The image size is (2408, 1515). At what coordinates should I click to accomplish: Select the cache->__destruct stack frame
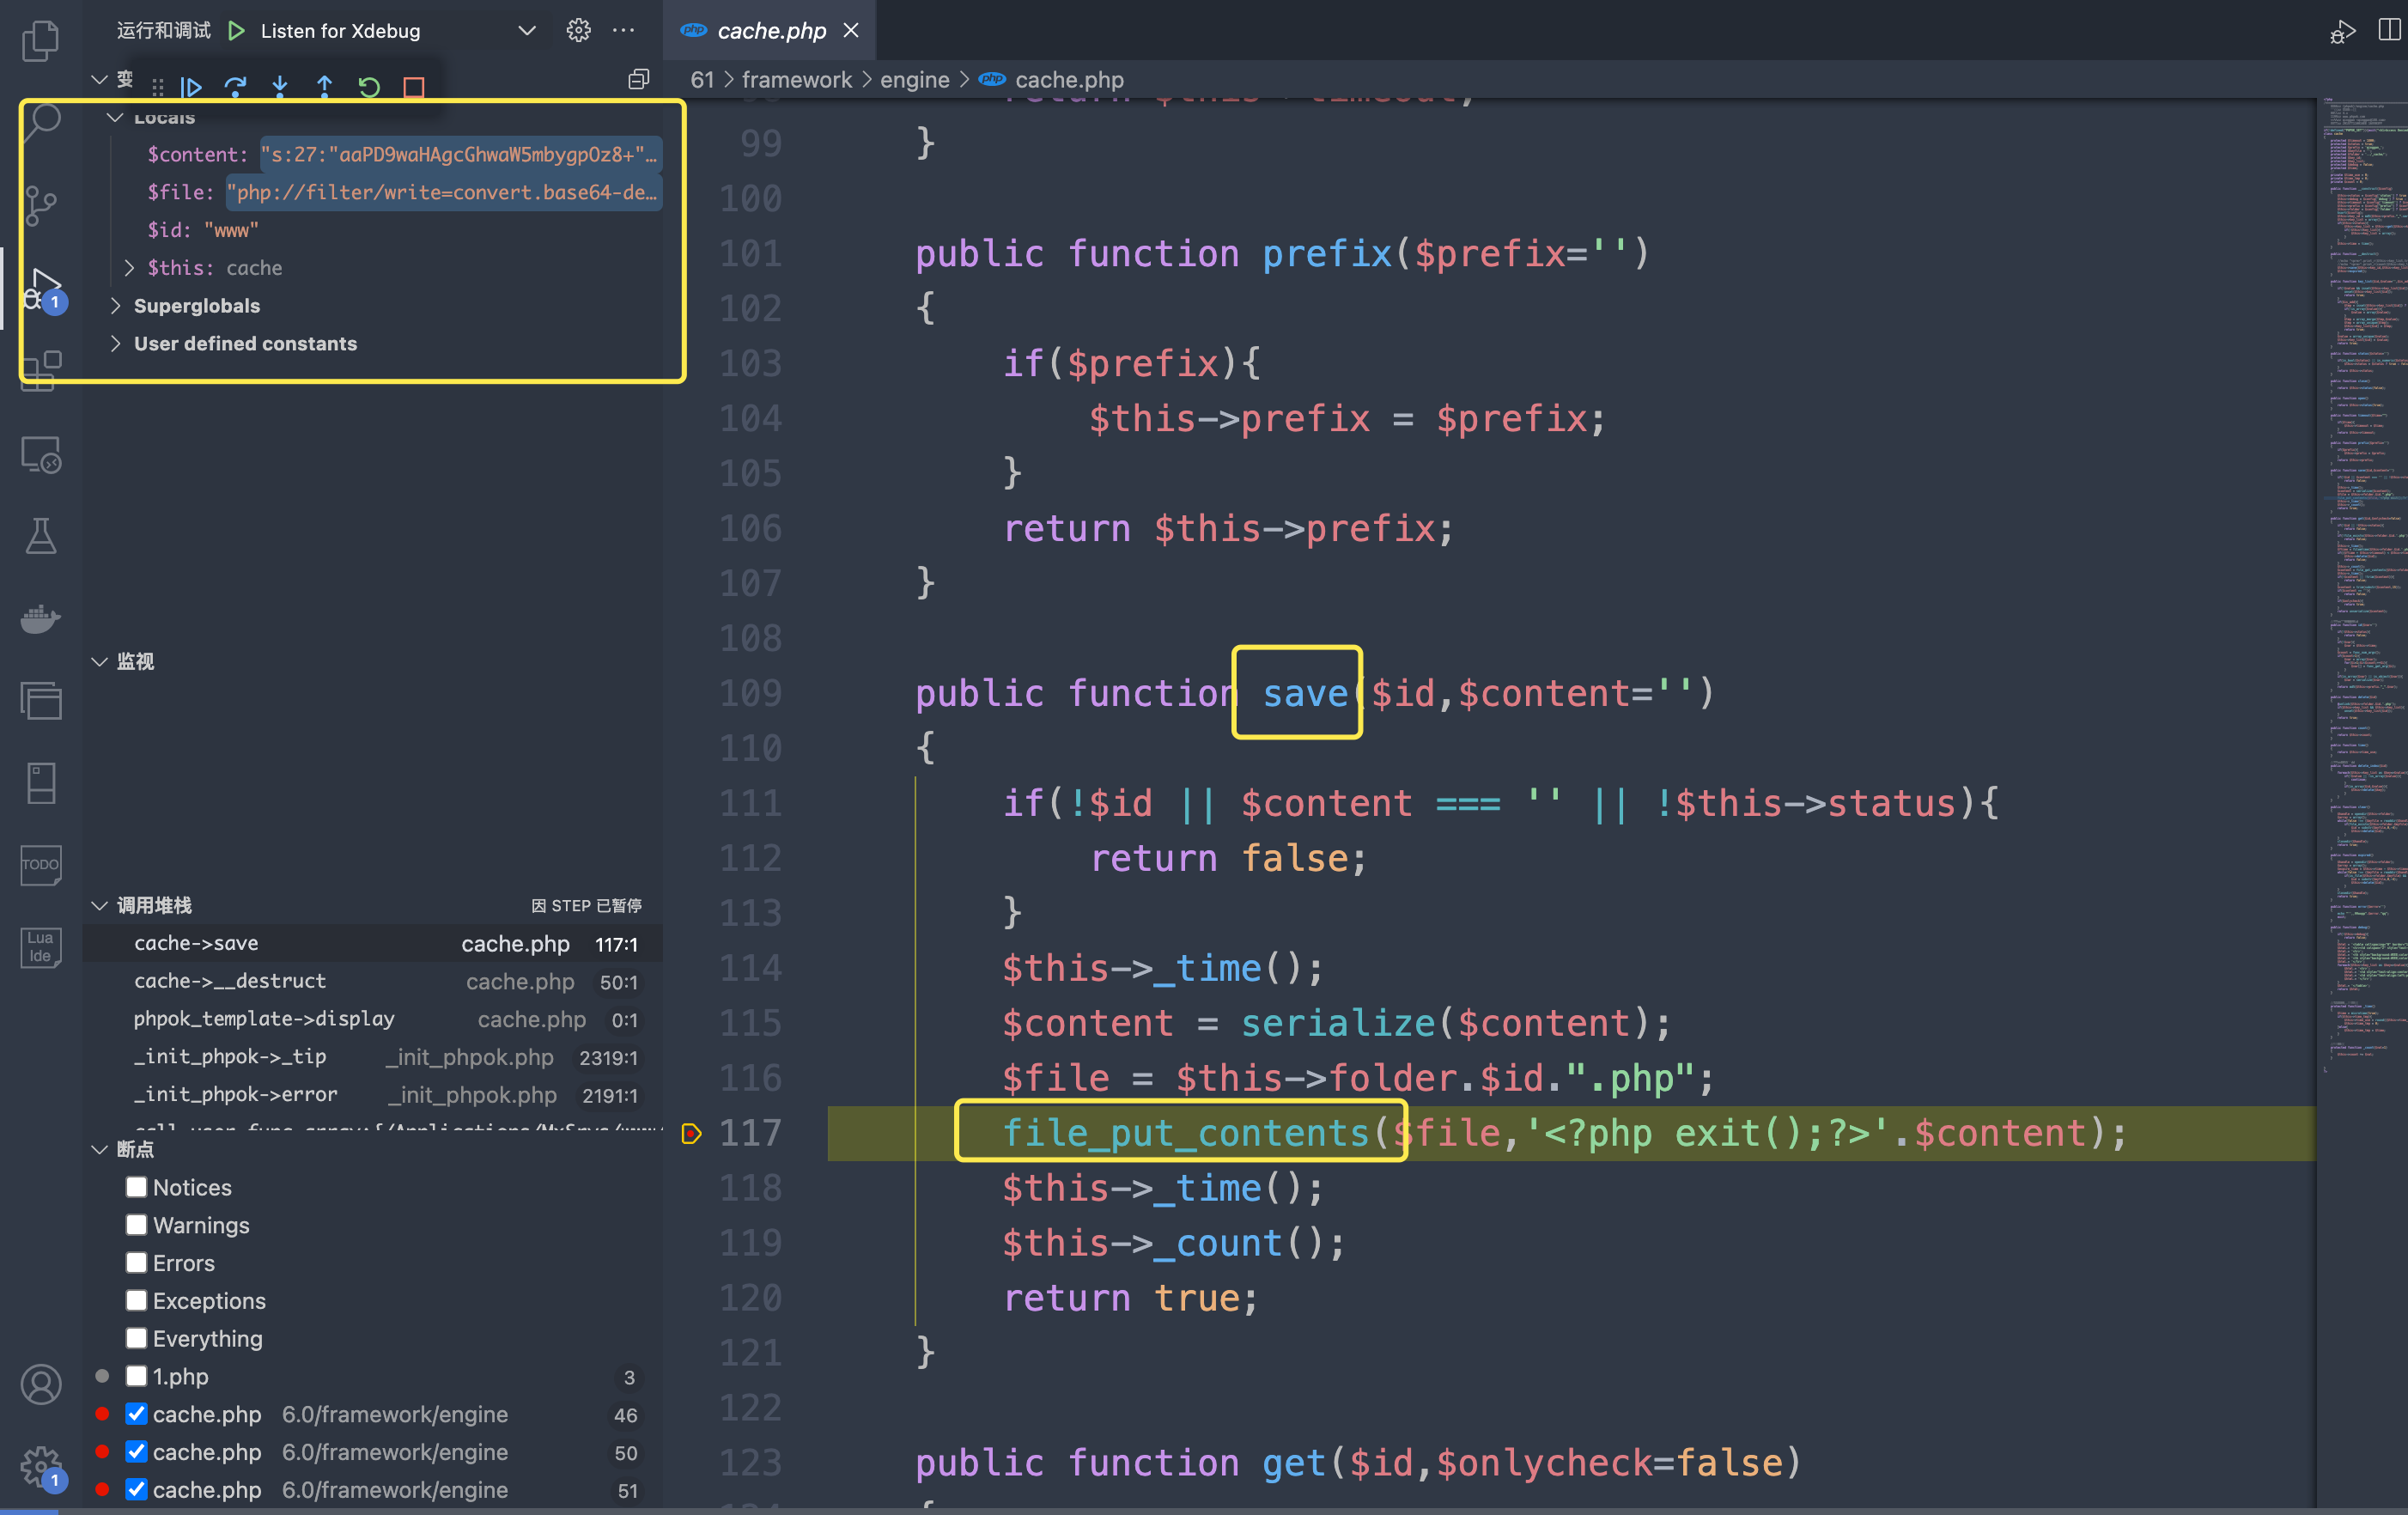(230, 981)
